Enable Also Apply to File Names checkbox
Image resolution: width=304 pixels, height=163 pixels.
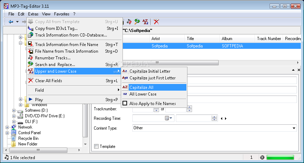pyautogui.click(x=125, y=103)
